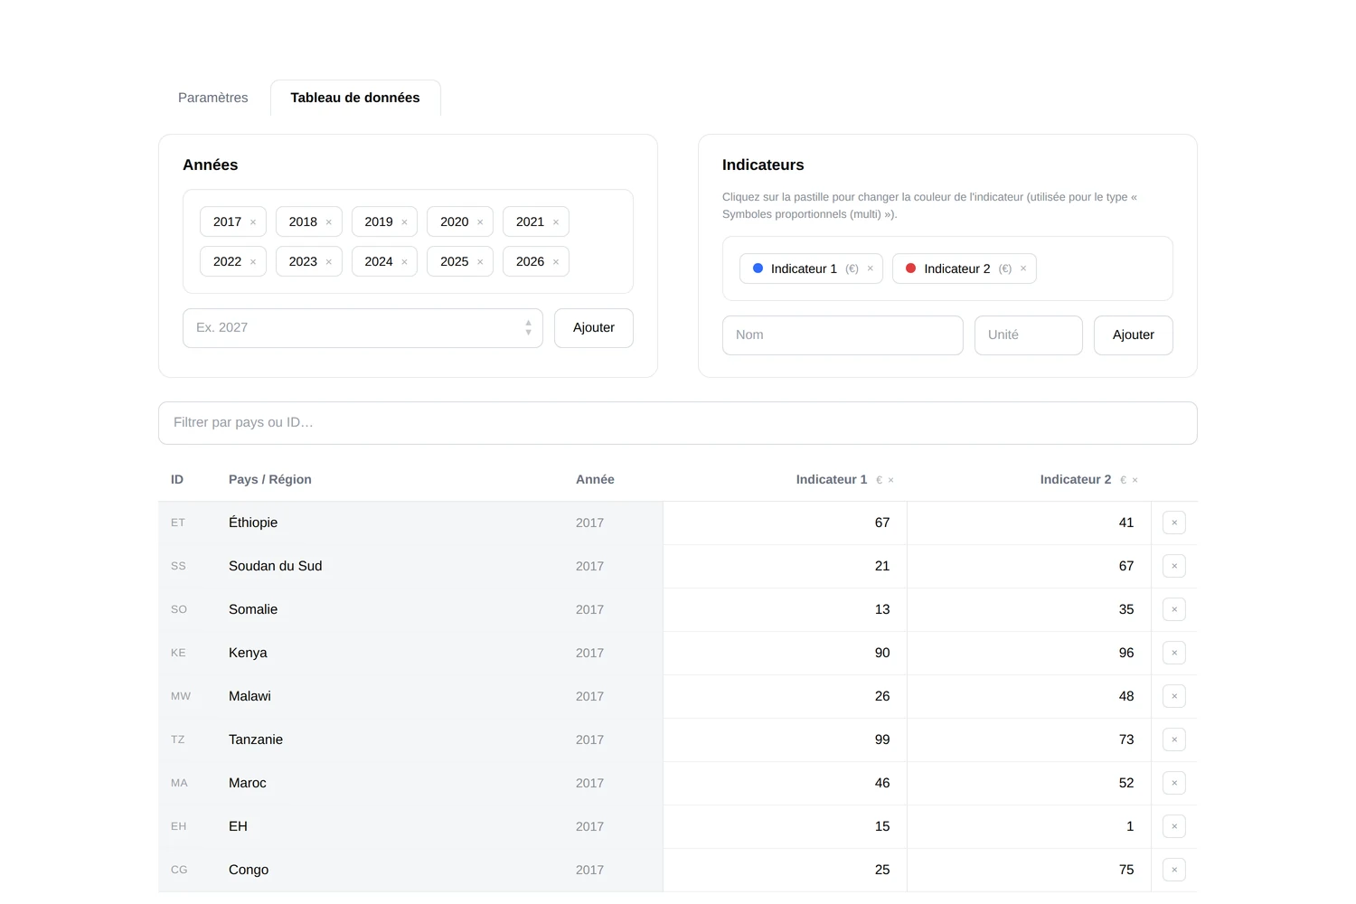Delete the Indicateur 1 chip
Screen dimensions: 1356x904
tap(871, 268)
